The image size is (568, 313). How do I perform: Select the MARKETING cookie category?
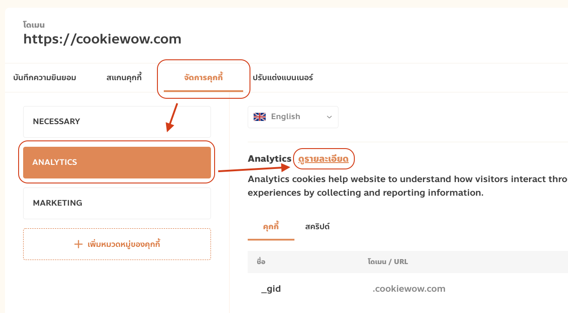click(117, 203)
